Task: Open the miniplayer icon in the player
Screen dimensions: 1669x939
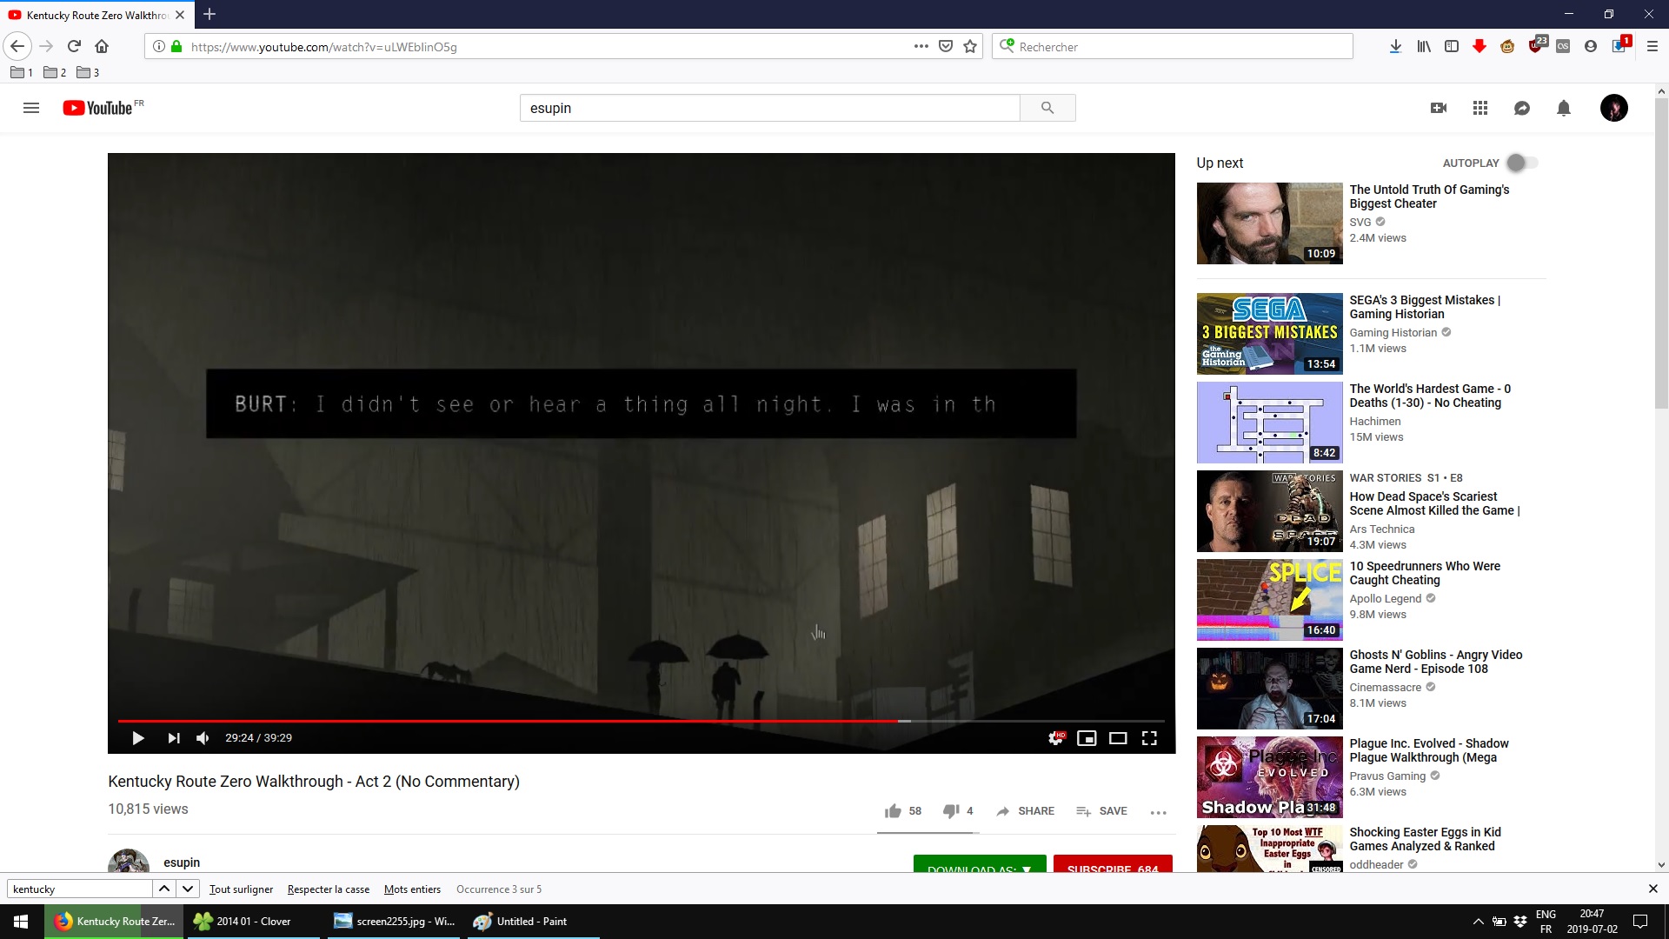Action: [1087, 738]
